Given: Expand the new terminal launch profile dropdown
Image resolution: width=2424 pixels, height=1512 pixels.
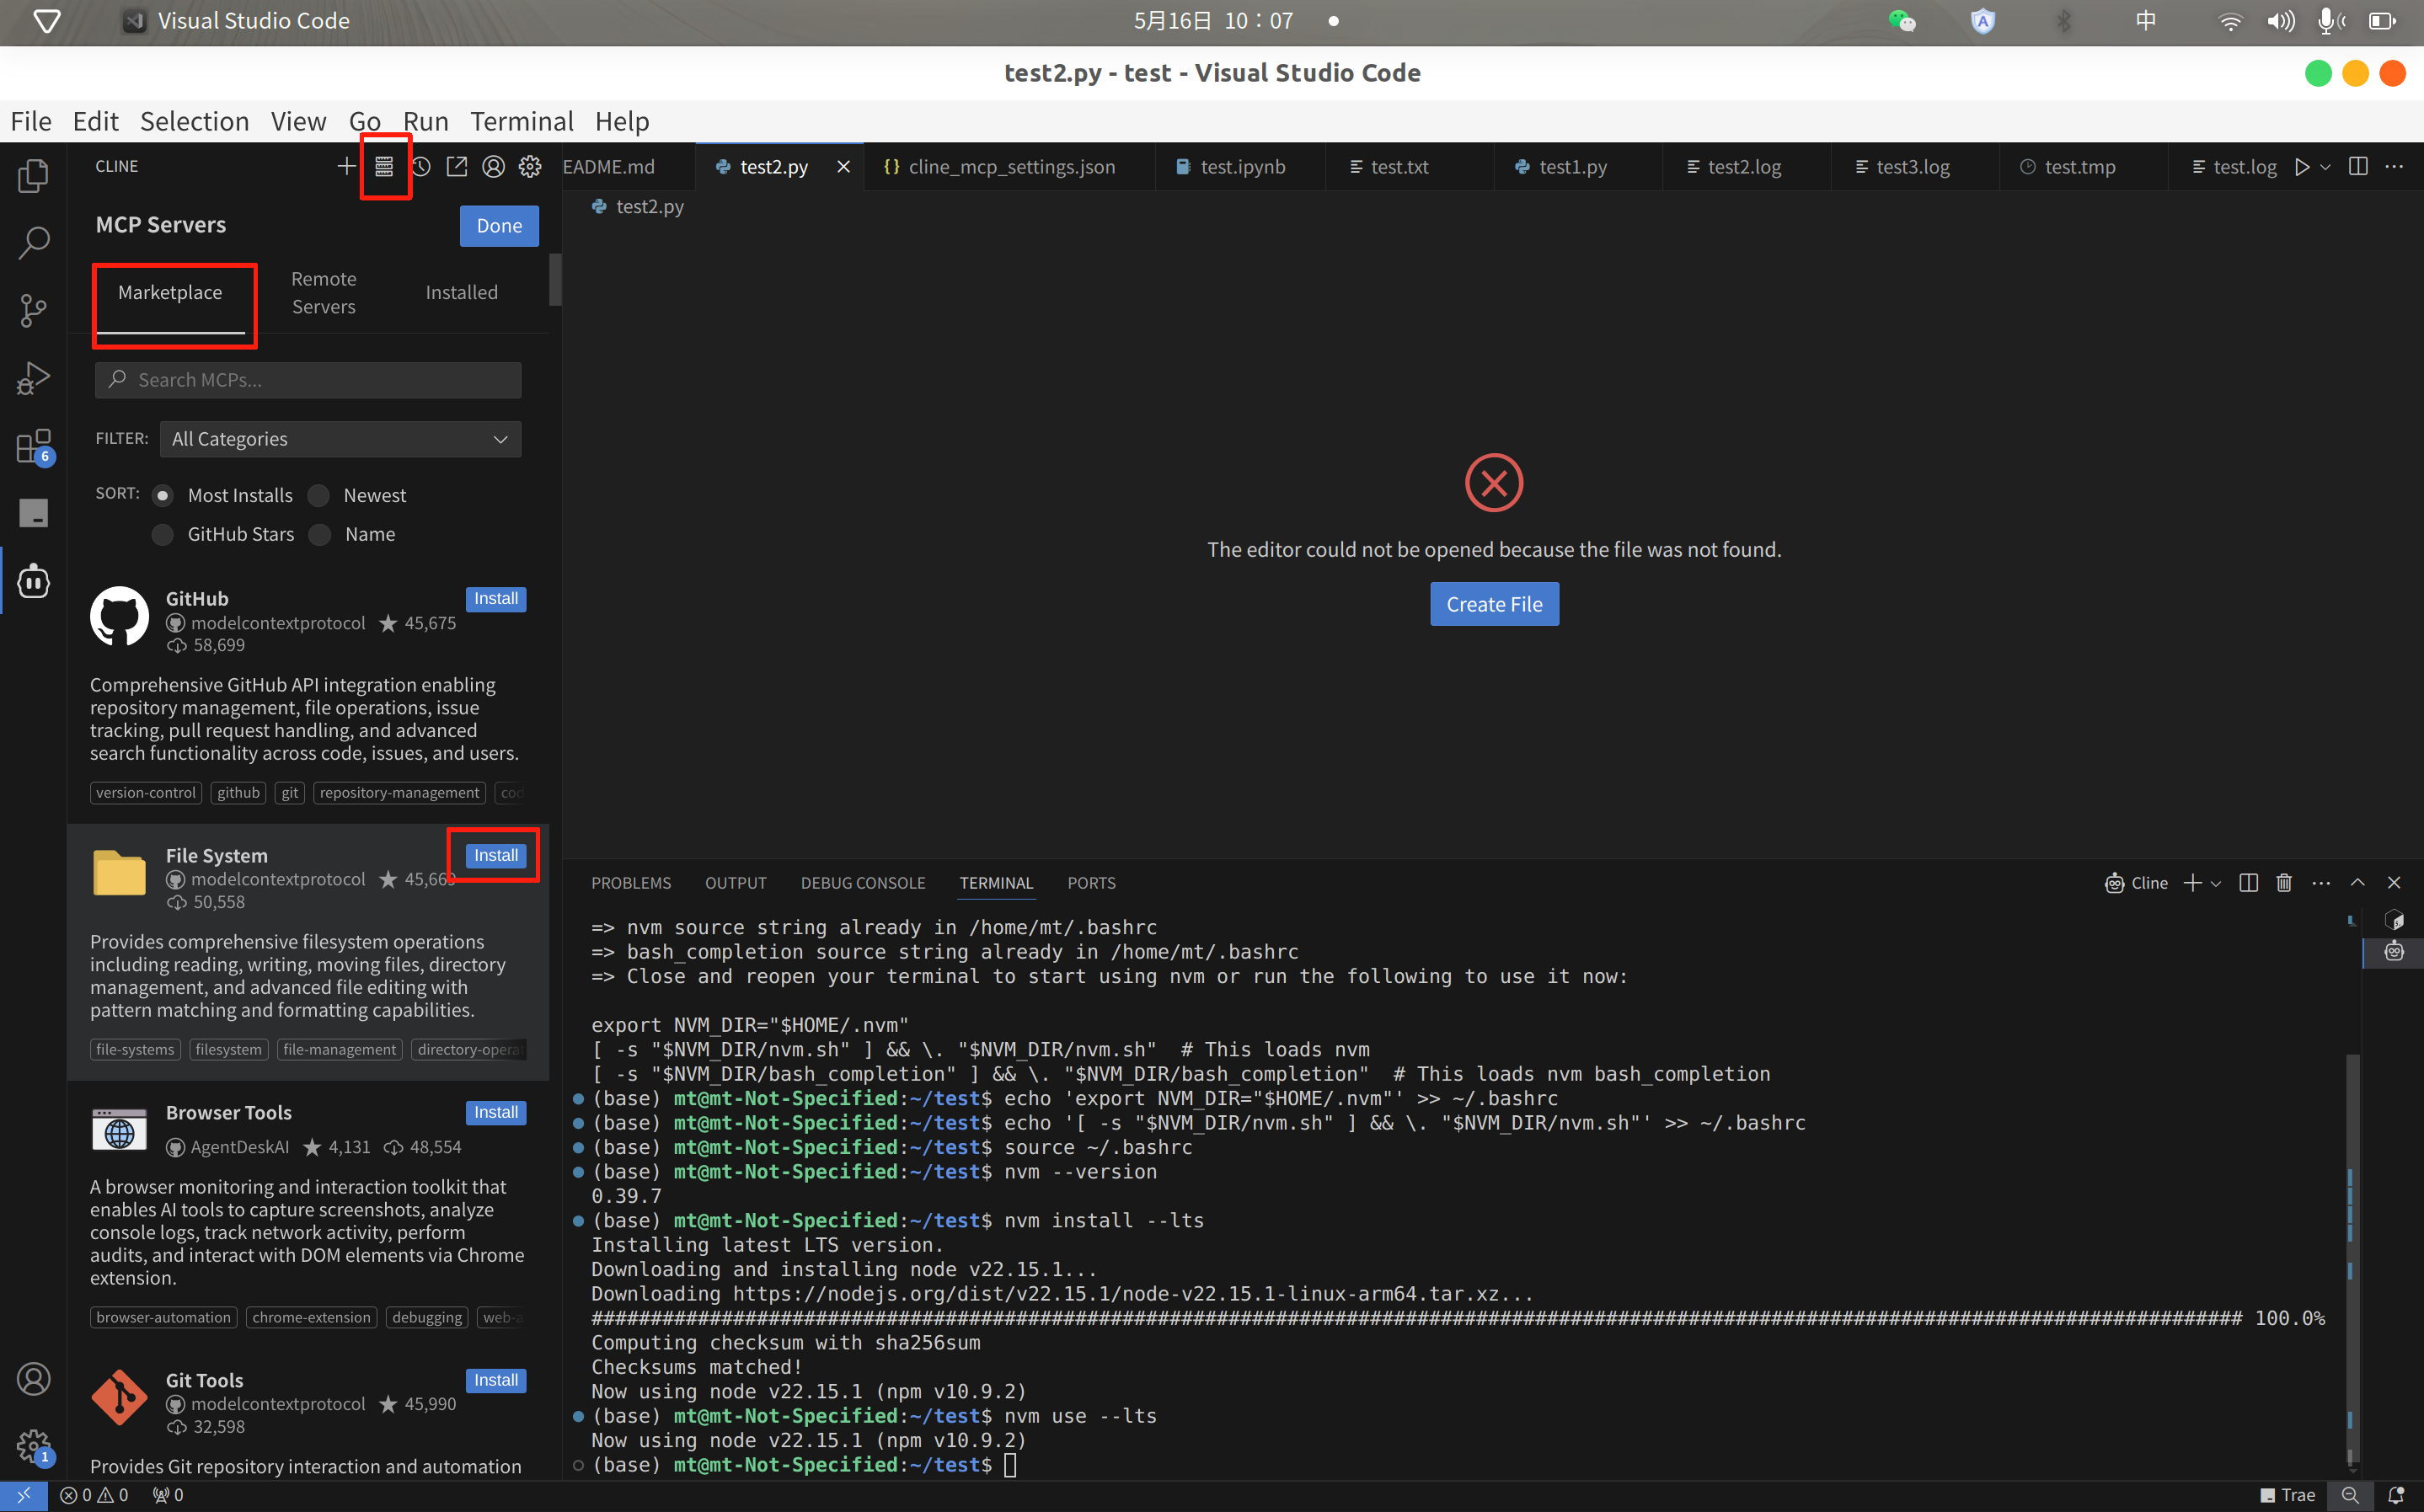Looking at the screenshot, I should 2216,883.
